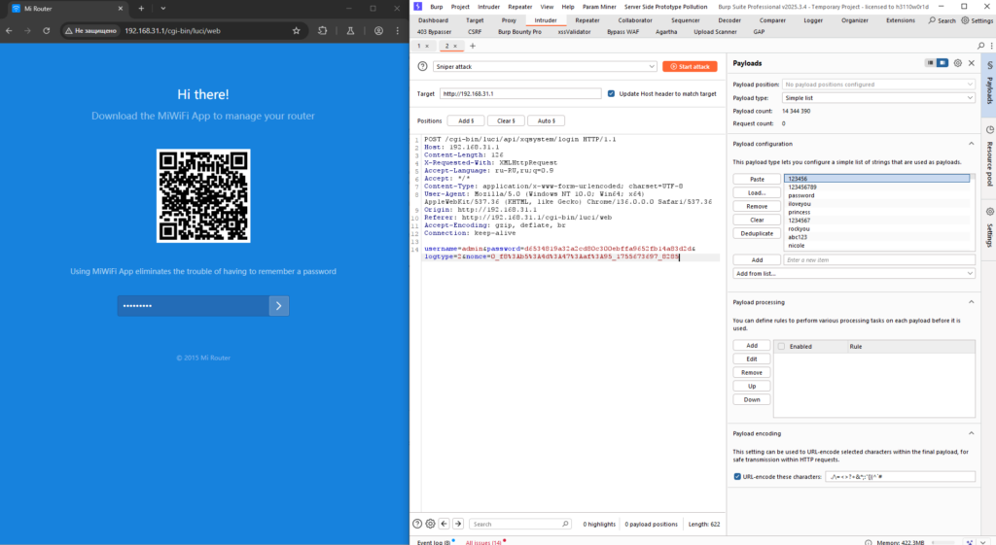Click Paste in payload configuration

[757, 179]
